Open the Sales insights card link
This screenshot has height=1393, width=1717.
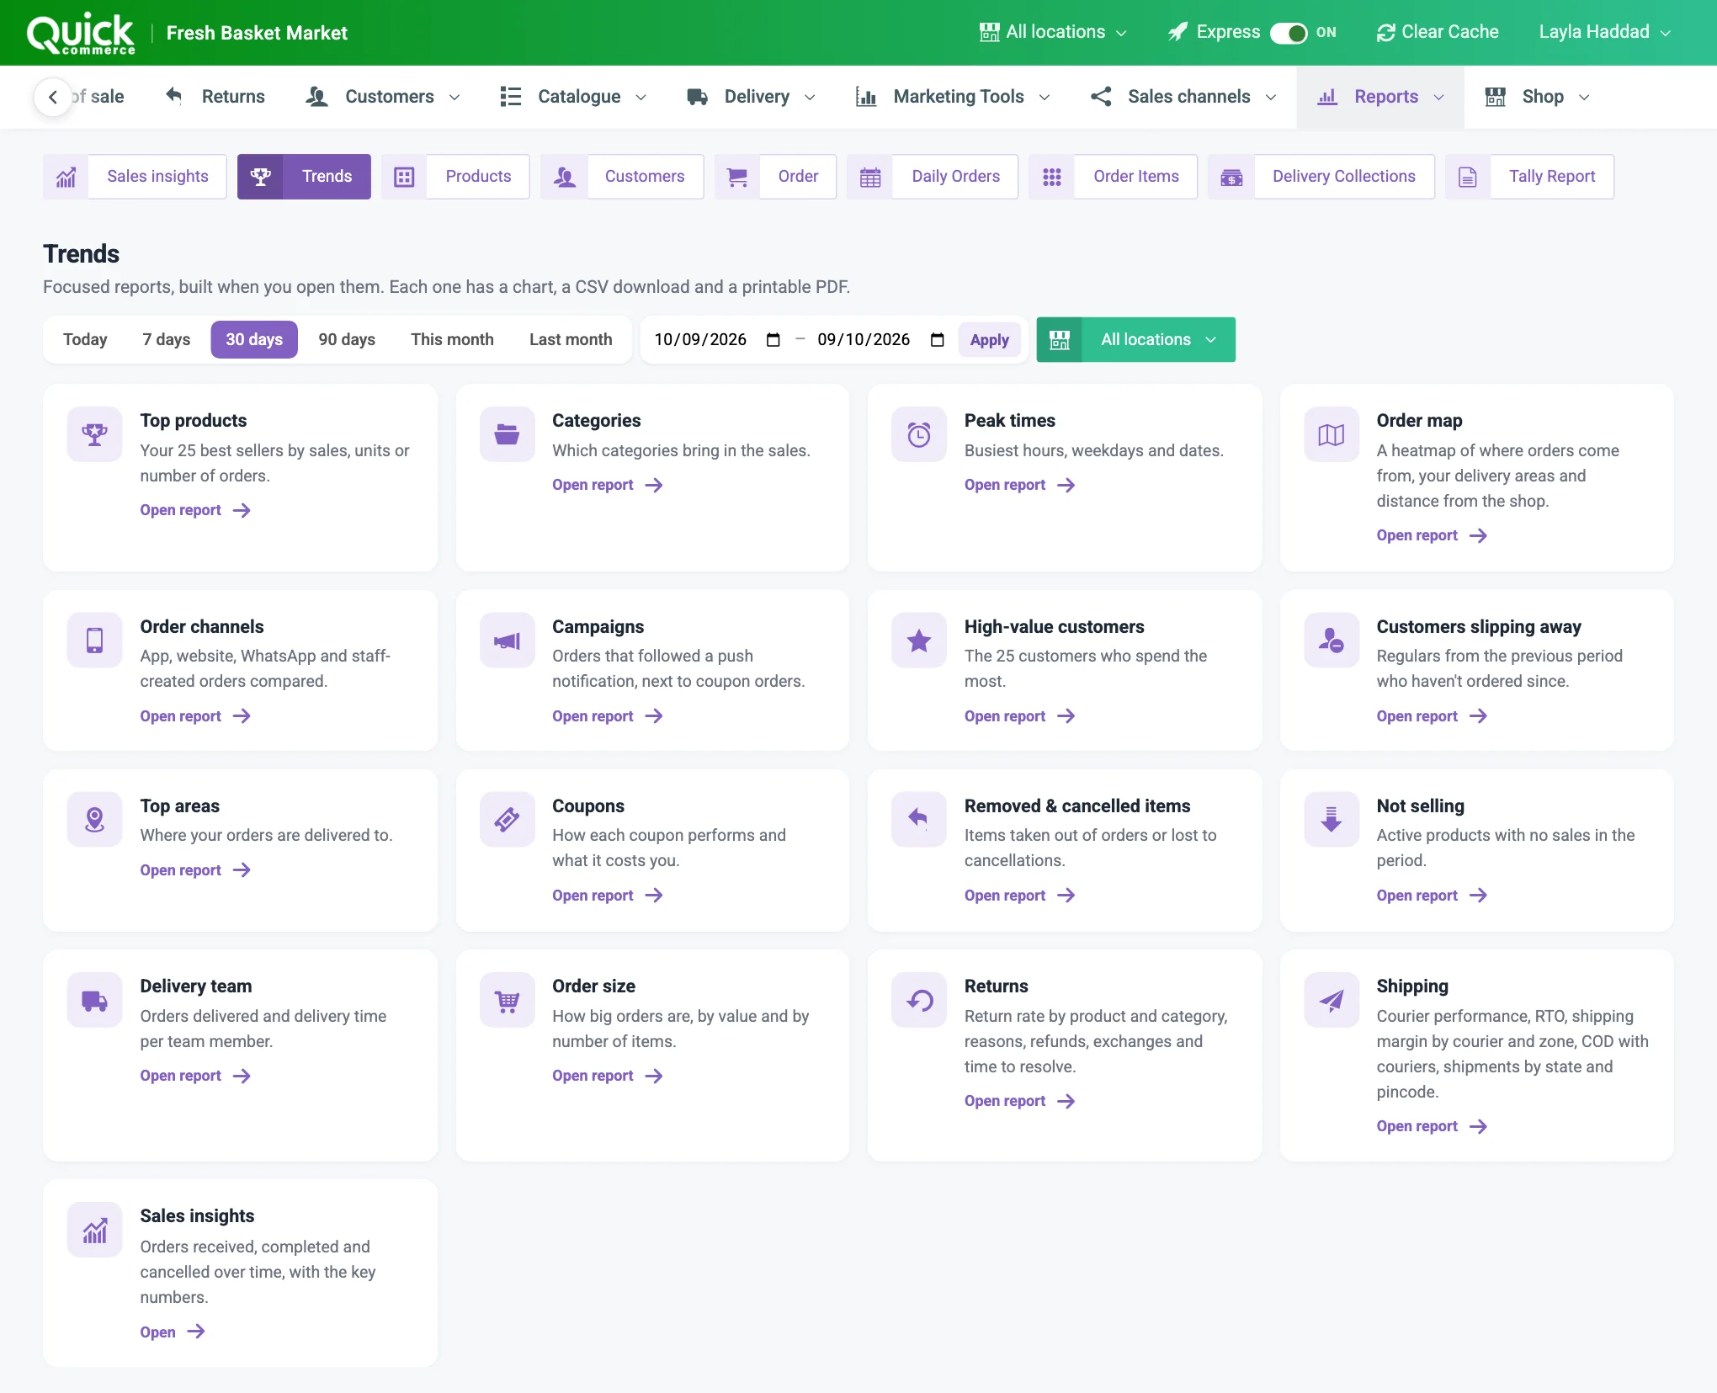[x=173, y=1332]
